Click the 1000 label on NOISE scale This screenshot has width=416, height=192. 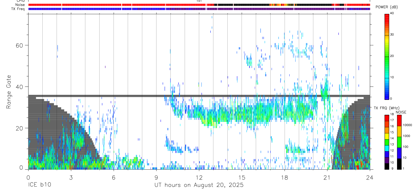[407, 136]
